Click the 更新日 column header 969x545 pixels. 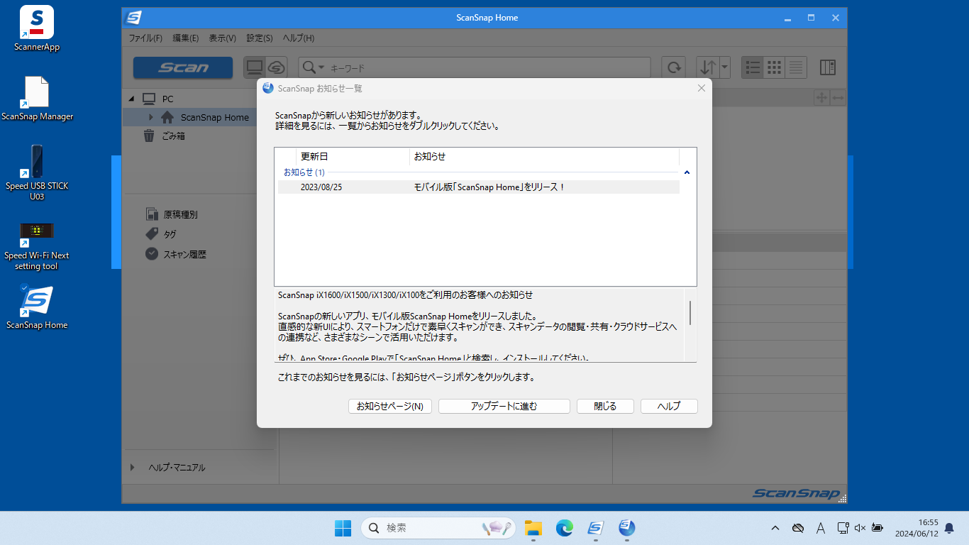[353, 156]
